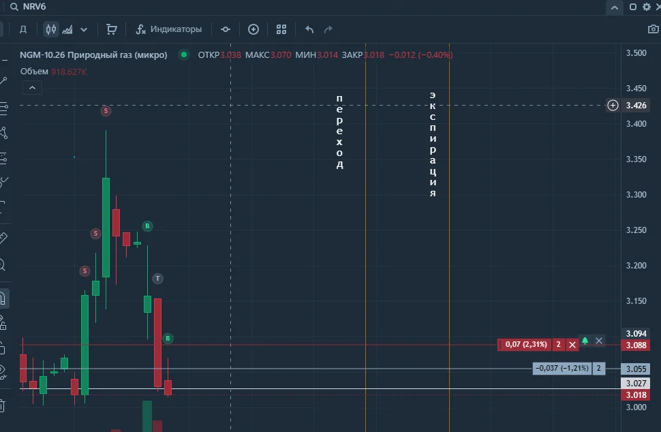
Task: Cancel the red 3.088 order
Action: click(572, 345)
